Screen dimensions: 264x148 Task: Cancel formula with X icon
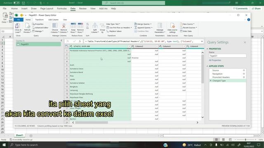point(68,41)
